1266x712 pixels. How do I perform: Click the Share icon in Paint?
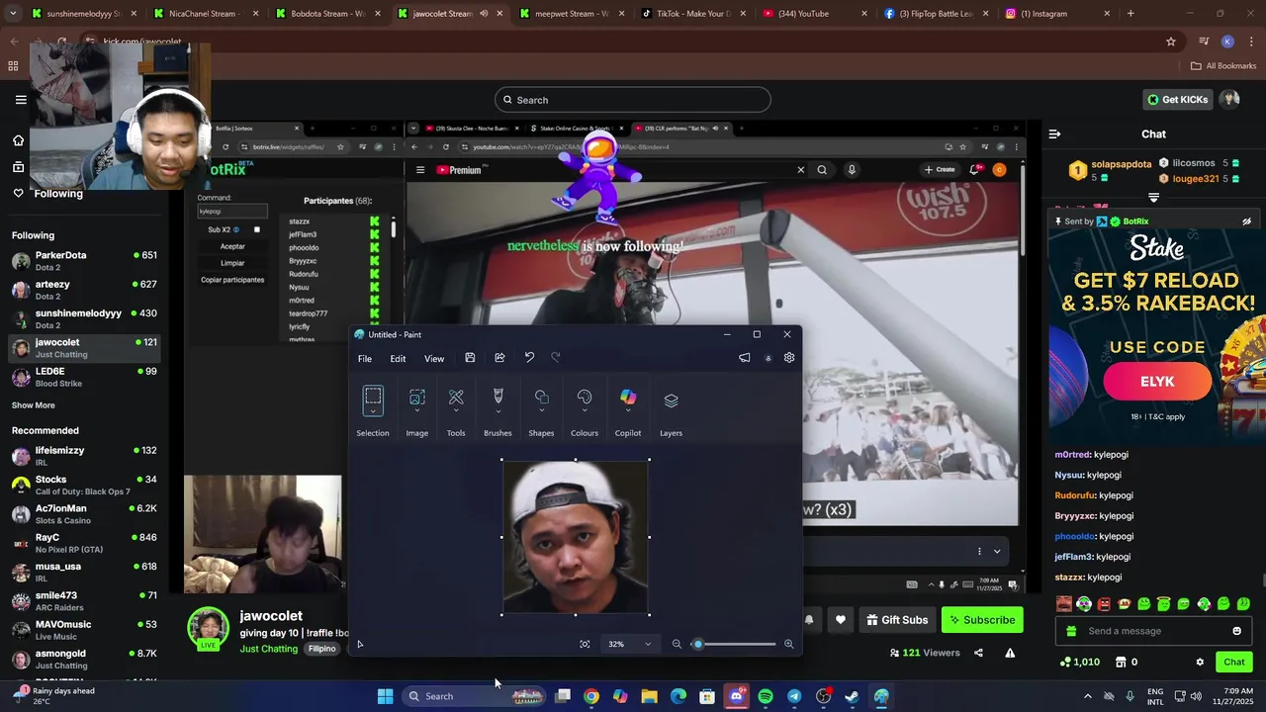(499, 358)
